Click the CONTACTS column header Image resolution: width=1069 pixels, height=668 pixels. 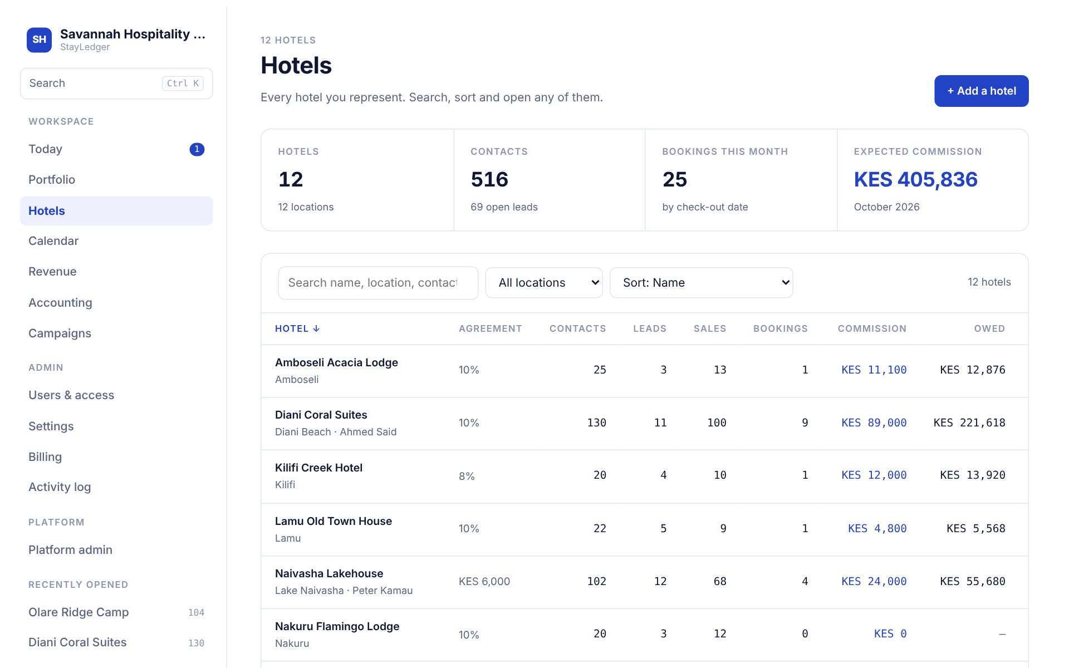[577, 328]
